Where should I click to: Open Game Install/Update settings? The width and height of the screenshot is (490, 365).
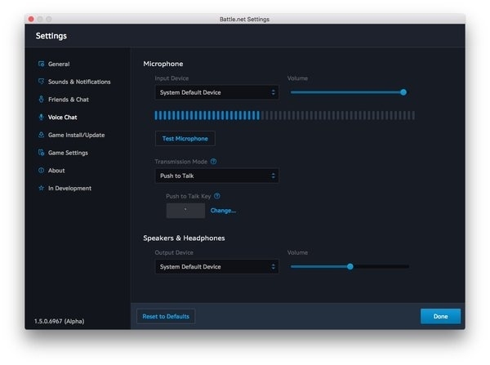tap(76, 135)
